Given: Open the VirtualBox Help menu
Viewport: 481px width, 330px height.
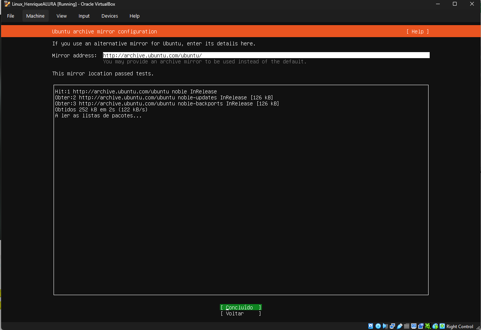Looking at the screenshot, I should [x=134, y=16].
